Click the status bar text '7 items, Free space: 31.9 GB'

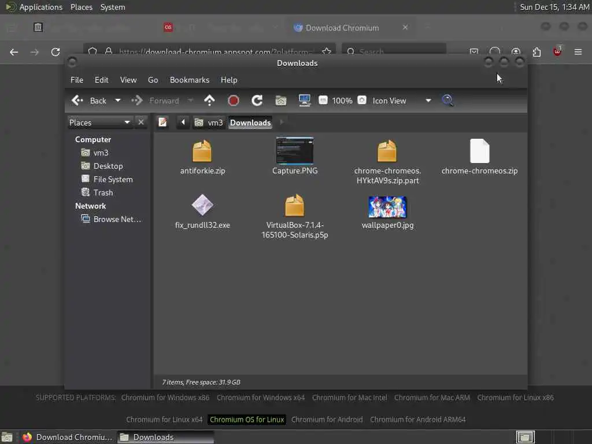[201, 382]
